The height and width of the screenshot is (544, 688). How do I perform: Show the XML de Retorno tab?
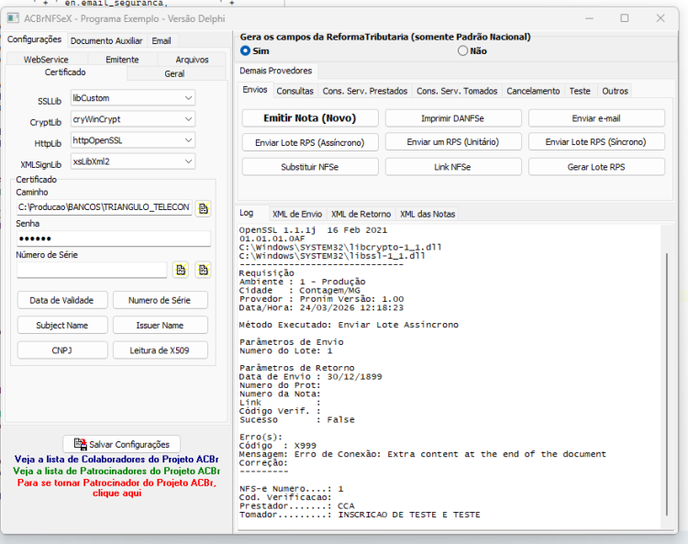(x=361, y=214)
